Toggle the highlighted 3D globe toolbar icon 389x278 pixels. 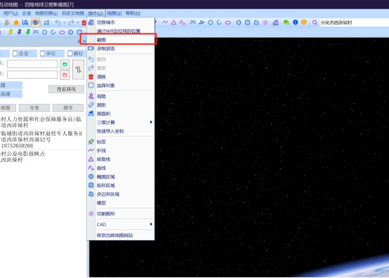point(36,22)
